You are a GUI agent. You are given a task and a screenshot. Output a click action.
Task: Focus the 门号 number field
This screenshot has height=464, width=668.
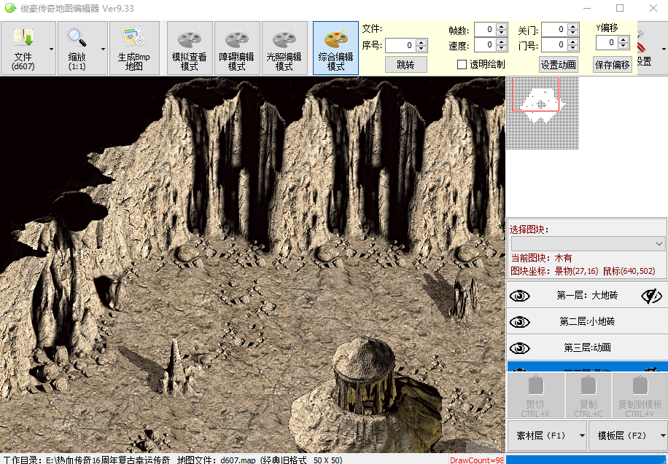pyautogui.click(x=555, y=44)
